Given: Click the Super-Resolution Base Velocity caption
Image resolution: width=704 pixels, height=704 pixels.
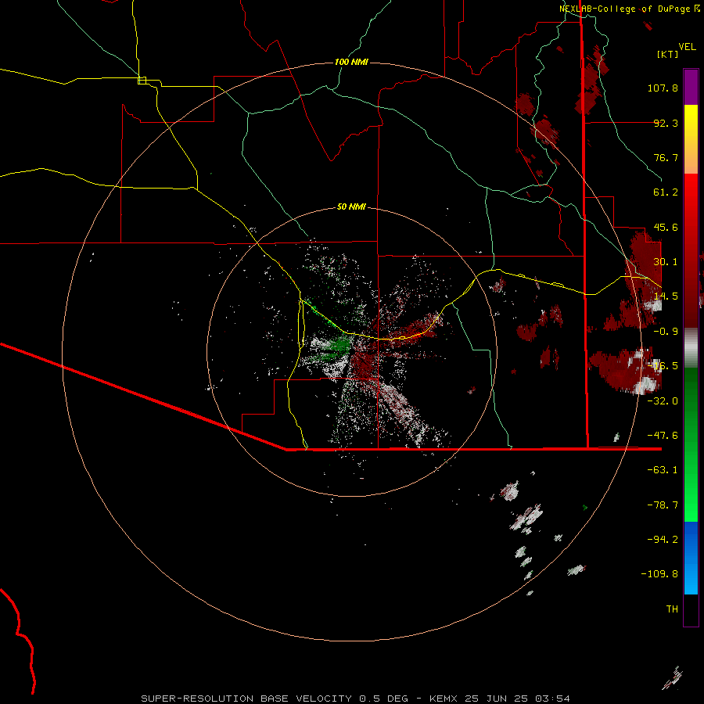Looking at the screenshot, I should 356,699.
